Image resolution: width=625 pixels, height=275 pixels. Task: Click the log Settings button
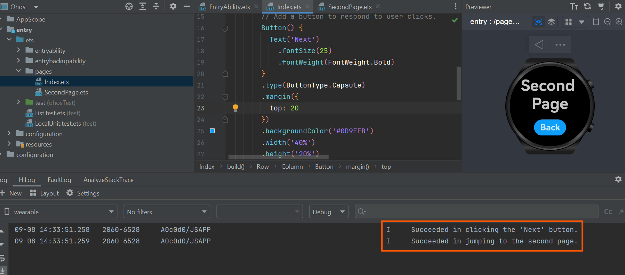click(x=83, y=193)
